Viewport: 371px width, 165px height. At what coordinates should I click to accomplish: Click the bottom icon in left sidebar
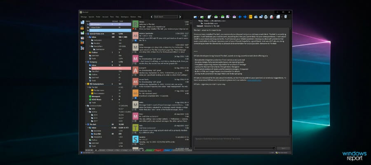pyautogui.click(x=82, y=48)
